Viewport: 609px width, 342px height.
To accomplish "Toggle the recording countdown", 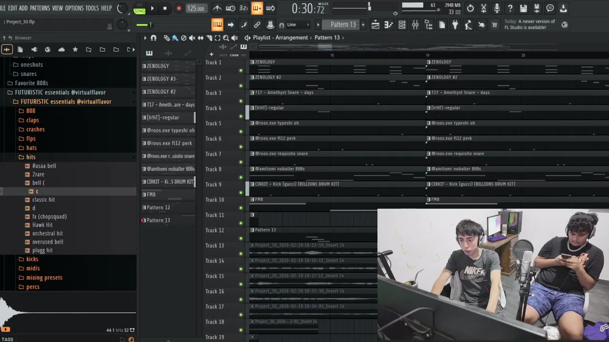I will coord(244,8).
